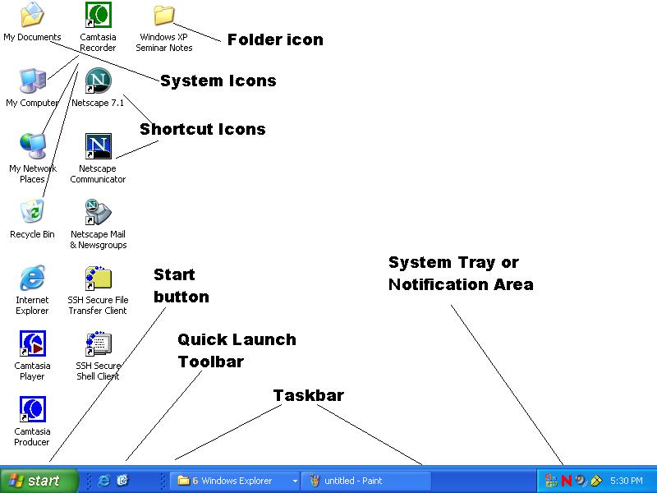Expand the grouped Windows Explorer taskbar list
657x493 pixels.
[x=294, y=481]
